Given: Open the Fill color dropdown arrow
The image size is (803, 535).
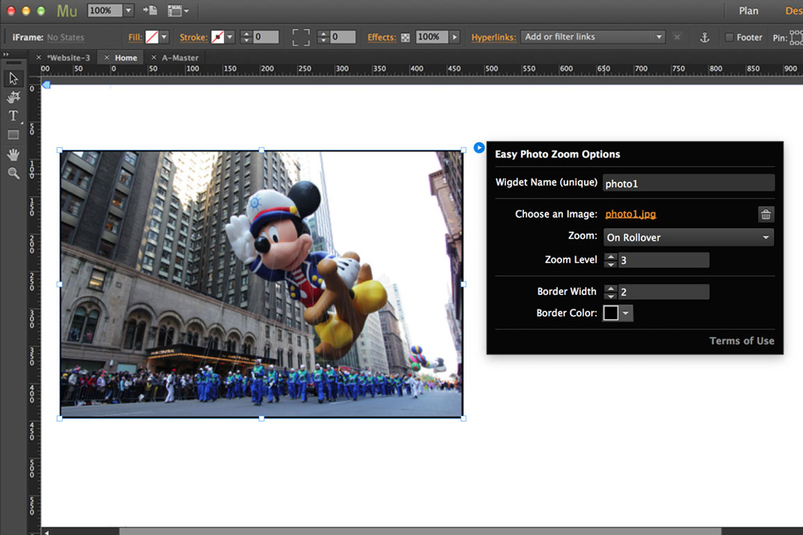Looking at the screenshot, I should (x=164, y=37).
